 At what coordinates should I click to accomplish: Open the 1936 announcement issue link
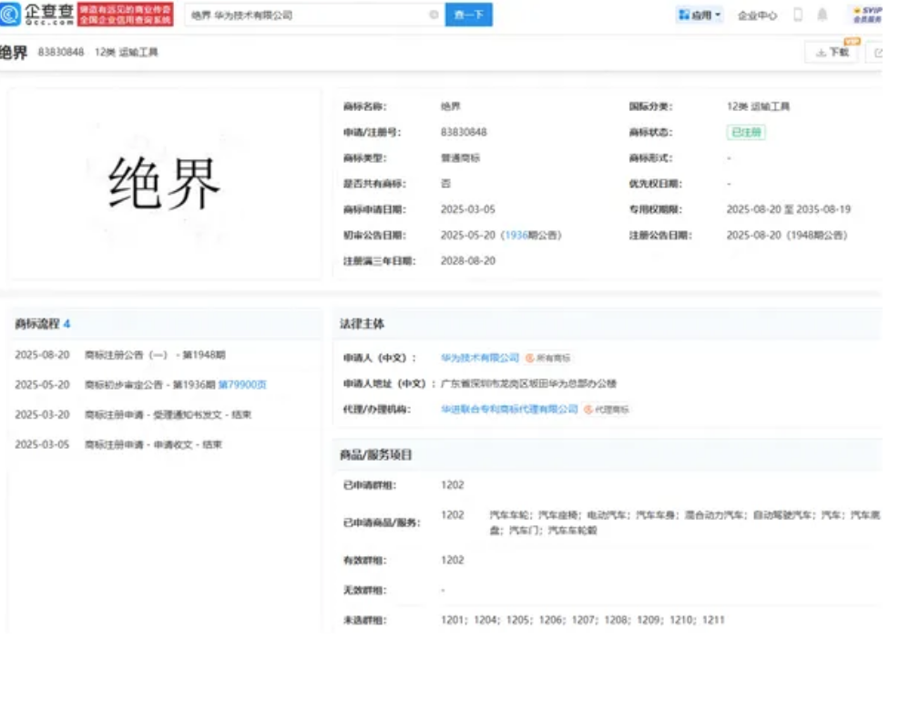click(x=516, y=236)
